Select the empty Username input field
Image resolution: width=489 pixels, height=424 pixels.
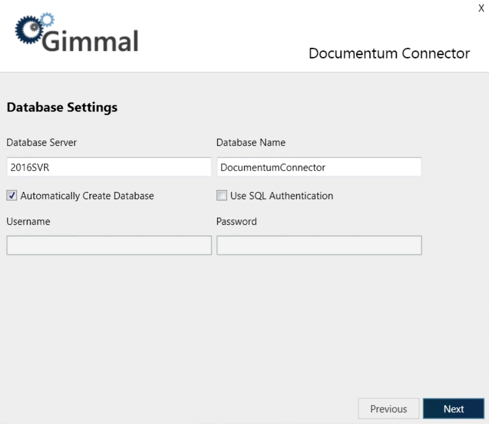click(x=109, y=246)
